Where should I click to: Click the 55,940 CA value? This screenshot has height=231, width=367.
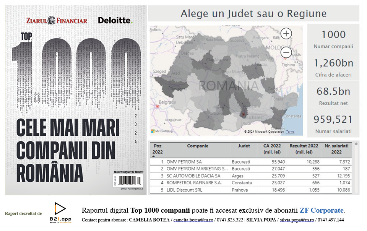click(278, 162)
